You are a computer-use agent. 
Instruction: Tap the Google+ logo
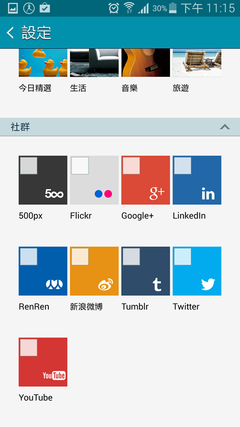157,193
